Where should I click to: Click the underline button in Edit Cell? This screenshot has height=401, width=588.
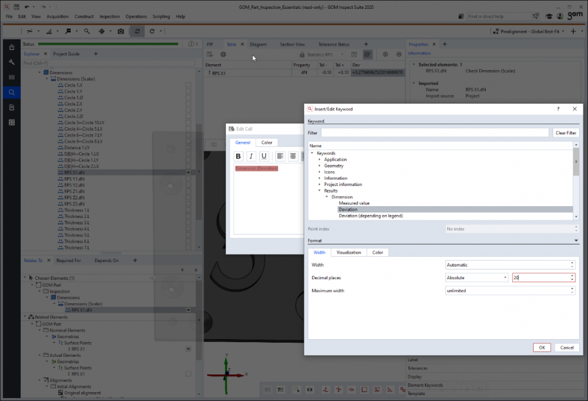[264, 156]
